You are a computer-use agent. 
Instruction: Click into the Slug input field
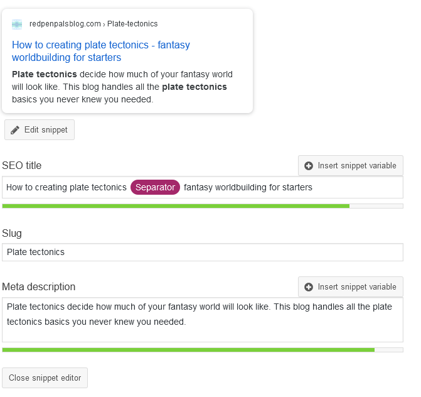pos(202,253)
